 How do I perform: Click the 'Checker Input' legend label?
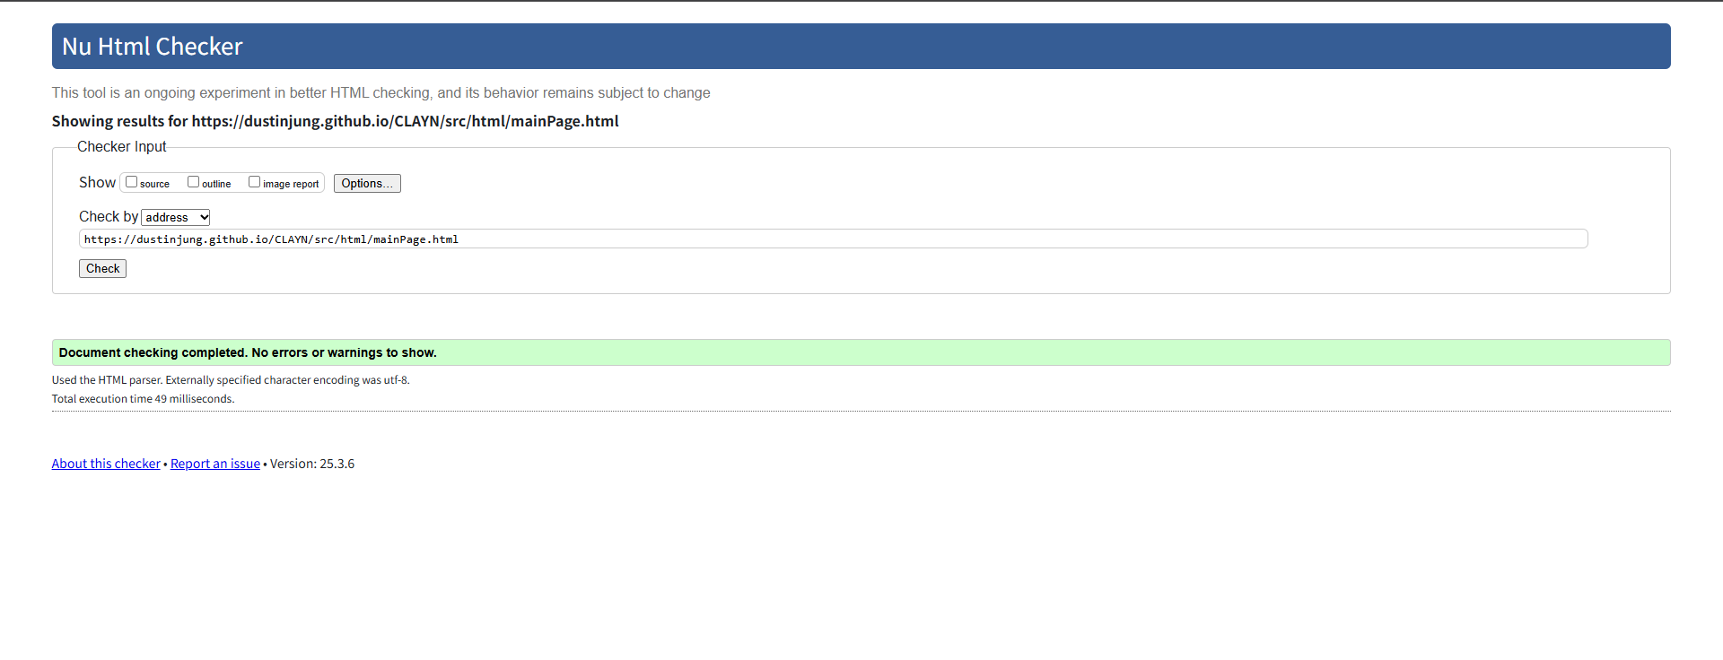point(121,146)
